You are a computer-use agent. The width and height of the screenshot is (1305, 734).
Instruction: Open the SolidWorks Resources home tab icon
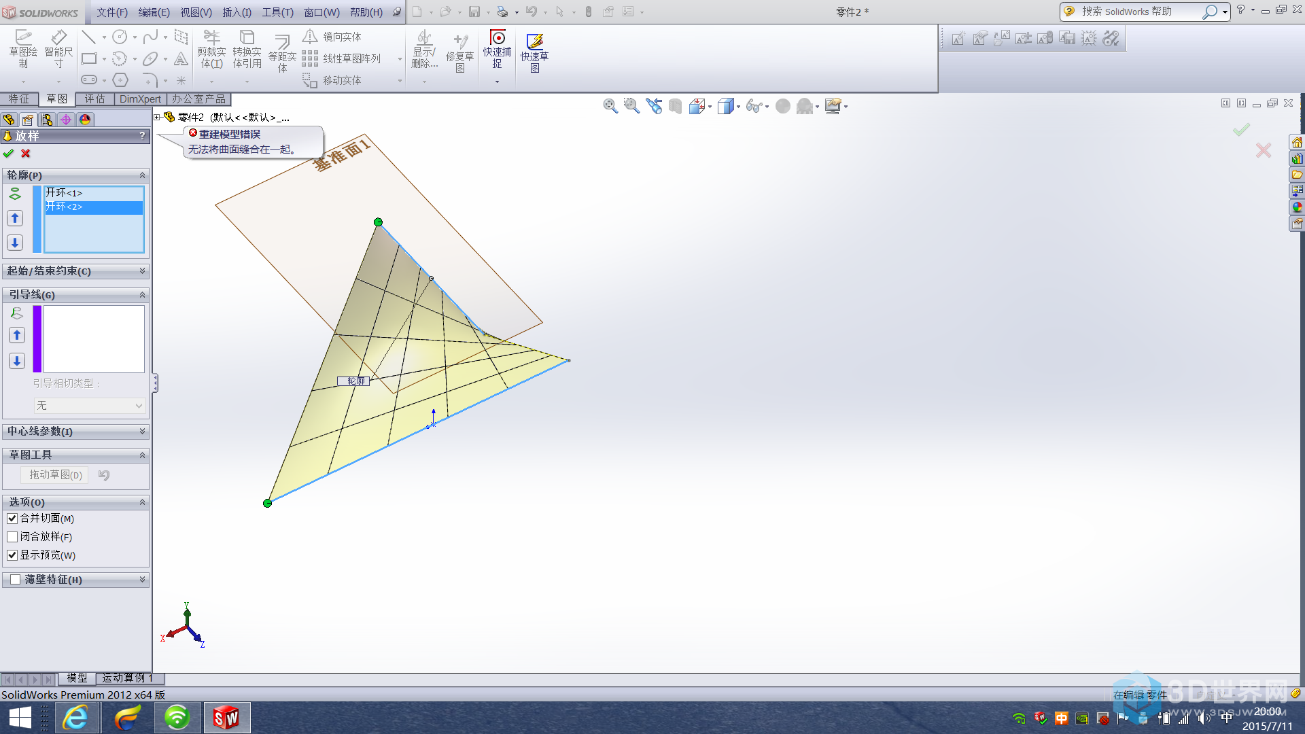point(1297,142)
